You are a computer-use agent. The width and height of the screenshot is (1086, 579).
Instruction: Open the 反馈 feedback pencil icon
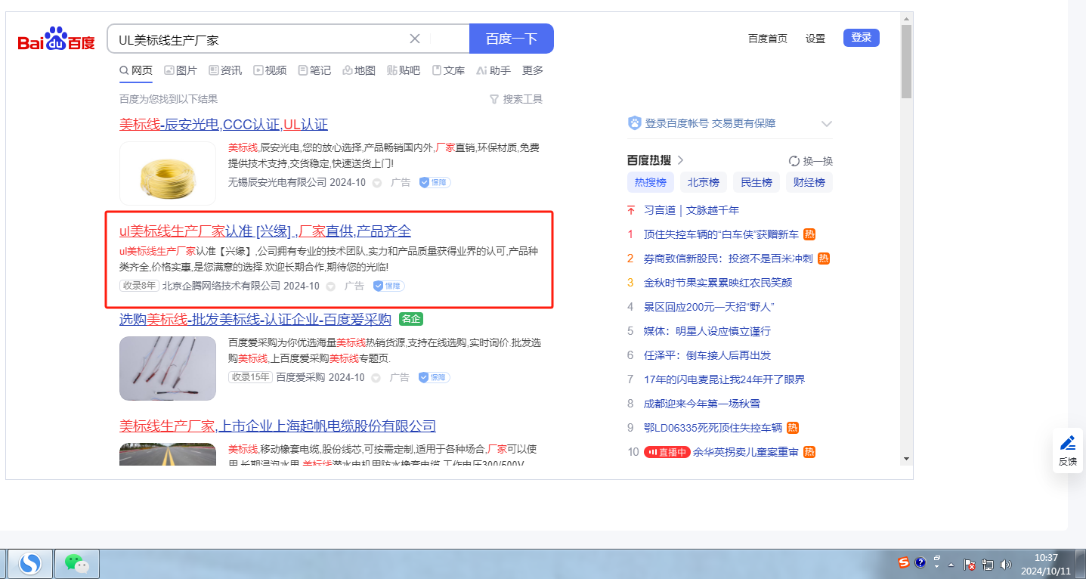(x=1067, y=443)
